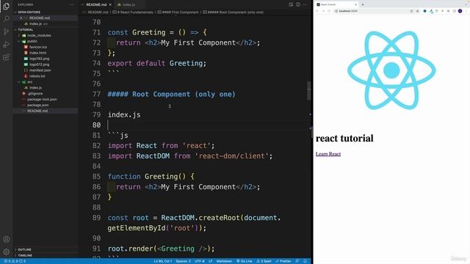Click the Ln 80, Col 1 position indicator
Image resolution: width=470 pixels, height=264 pixels.
click(x=163, y=261)
